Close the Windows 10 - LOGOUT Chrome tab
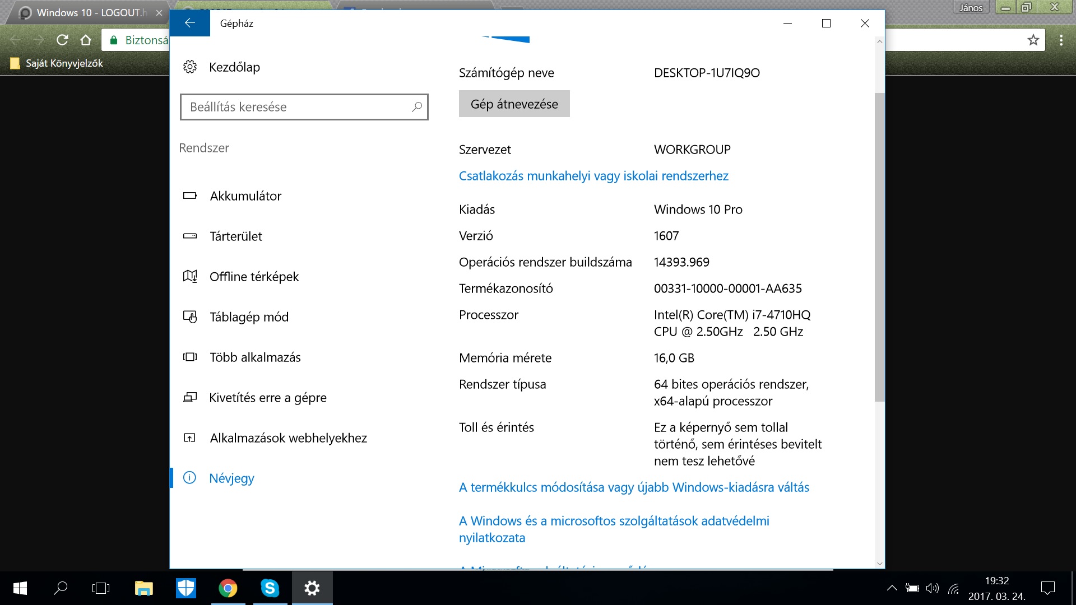1076x605 pixels. (159, 13)
